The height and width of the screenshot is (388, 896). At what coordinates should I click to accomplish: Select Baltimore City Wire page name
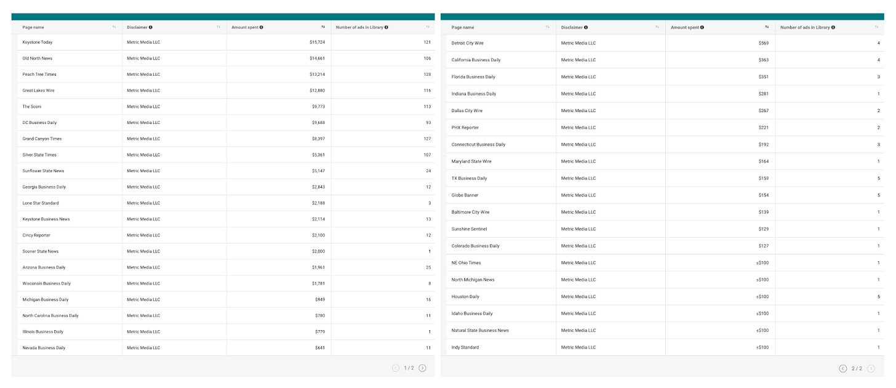pos(471,212)
